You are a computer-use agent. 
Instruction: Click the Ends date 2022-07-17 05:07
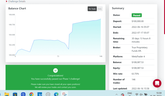(140, 33)
